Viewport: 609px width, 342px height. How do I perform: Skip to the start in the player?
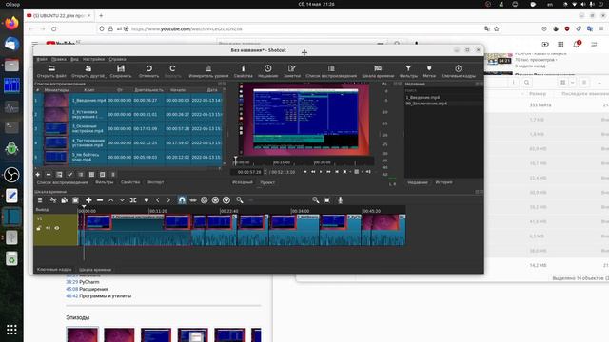(x=304, y=172)
